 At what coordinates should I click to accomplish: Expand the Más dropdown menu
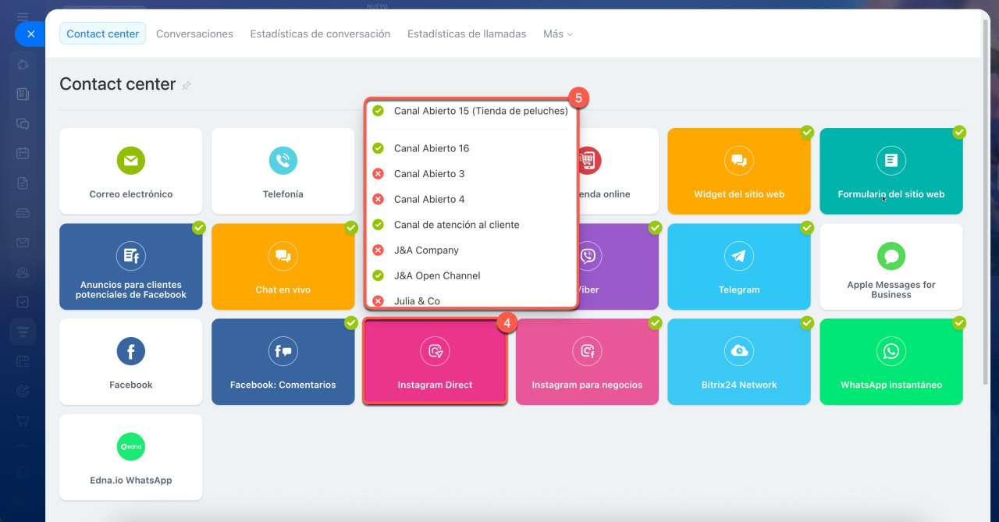[558, 34]
